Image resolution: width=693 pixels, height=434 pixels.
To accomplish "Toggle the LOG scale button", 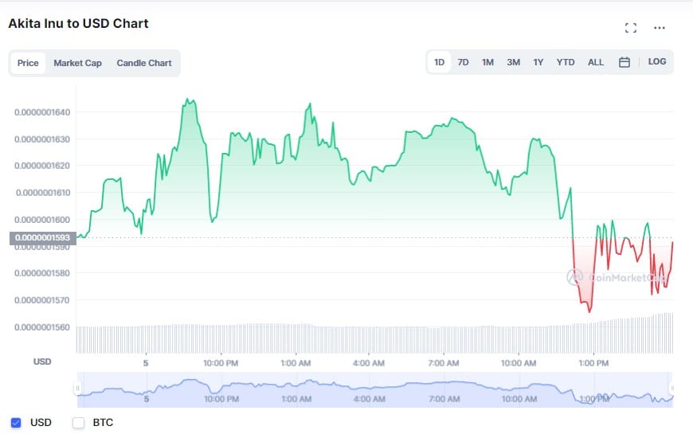I will click(657, 62).
